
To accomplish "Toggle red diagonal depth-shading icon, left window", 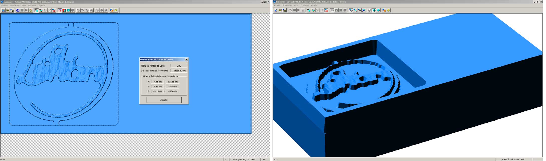I will 64,10.
